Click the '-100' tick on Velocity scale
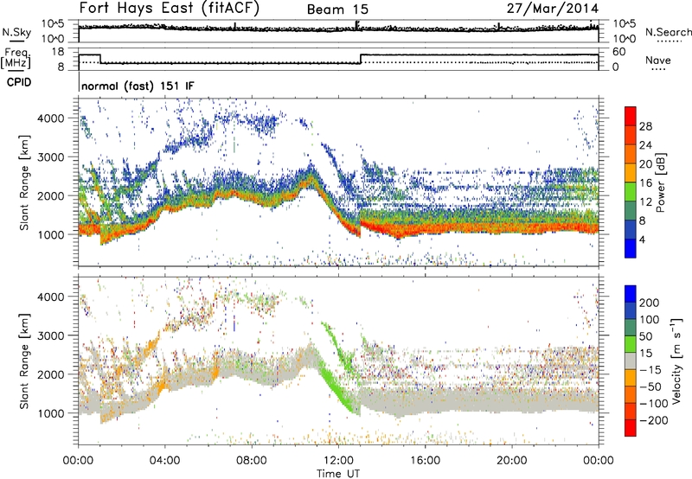Viewport: 692px width, 479px height. pos(654,404)
